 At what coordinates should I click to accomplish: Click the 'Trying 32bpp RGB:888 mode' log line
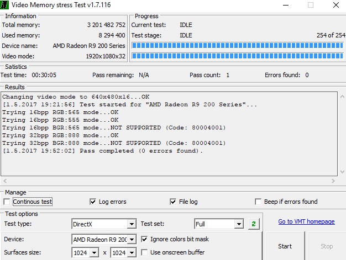[60, 136]
